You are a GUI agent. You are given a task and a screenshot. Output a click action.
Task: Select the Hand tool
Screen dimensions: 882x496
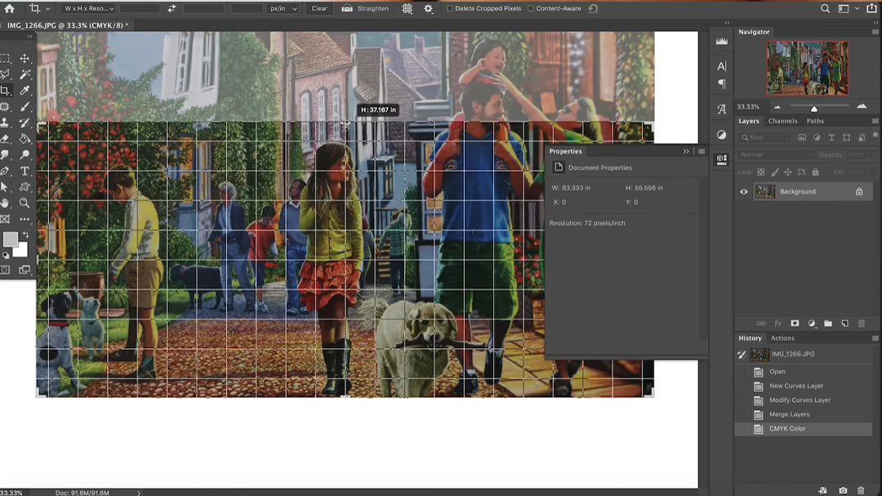(x=5, y=203)
